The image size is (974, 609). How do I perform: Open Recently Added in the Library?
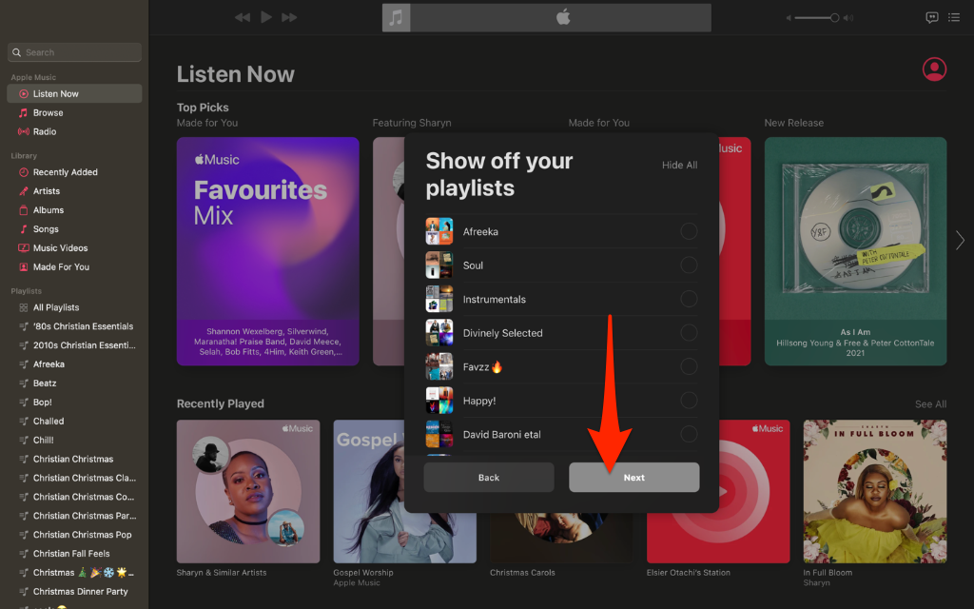[x=65, y=172]
